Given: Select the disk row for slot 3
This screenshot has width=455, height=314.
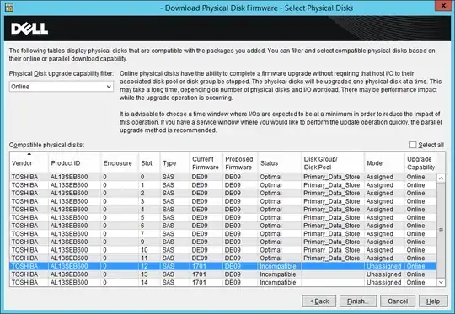Looking at the screenshot, I should [x=223, y=201].
